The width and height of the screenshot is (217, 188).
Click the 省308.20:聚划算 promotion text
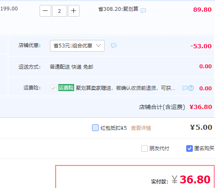tap(118, 9)
